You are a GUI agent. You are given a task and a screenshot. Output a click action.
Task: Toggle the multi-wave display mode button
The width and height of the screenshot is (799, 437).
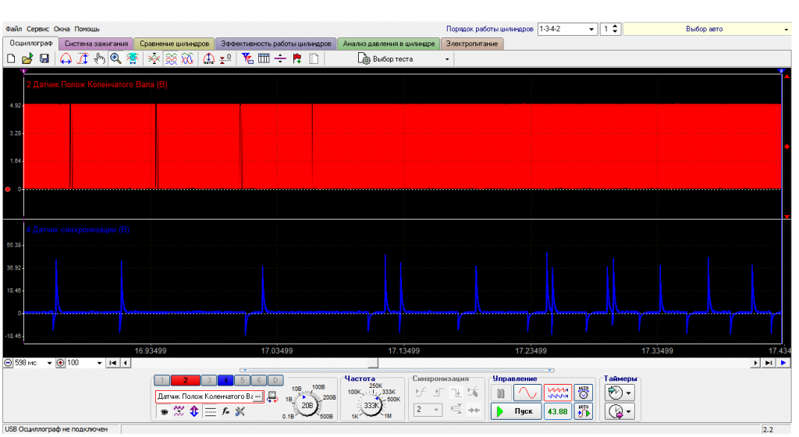pyautogui.click(x=557, y=393)
